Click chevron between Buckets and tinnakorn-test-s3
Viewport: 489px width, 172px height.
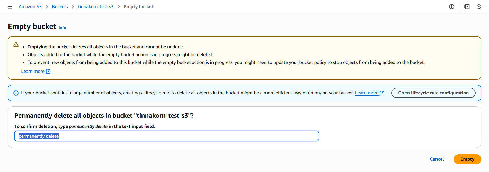click(x=73, y=7)
